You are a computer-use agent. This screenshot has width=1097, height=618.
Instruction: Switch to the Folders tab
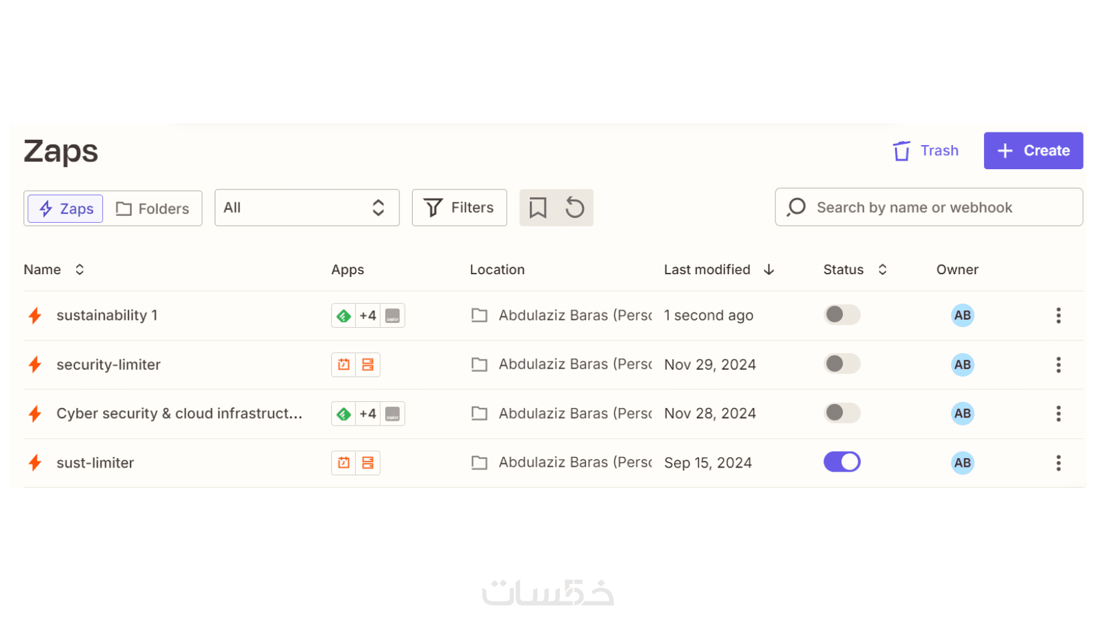click(153, 209)
